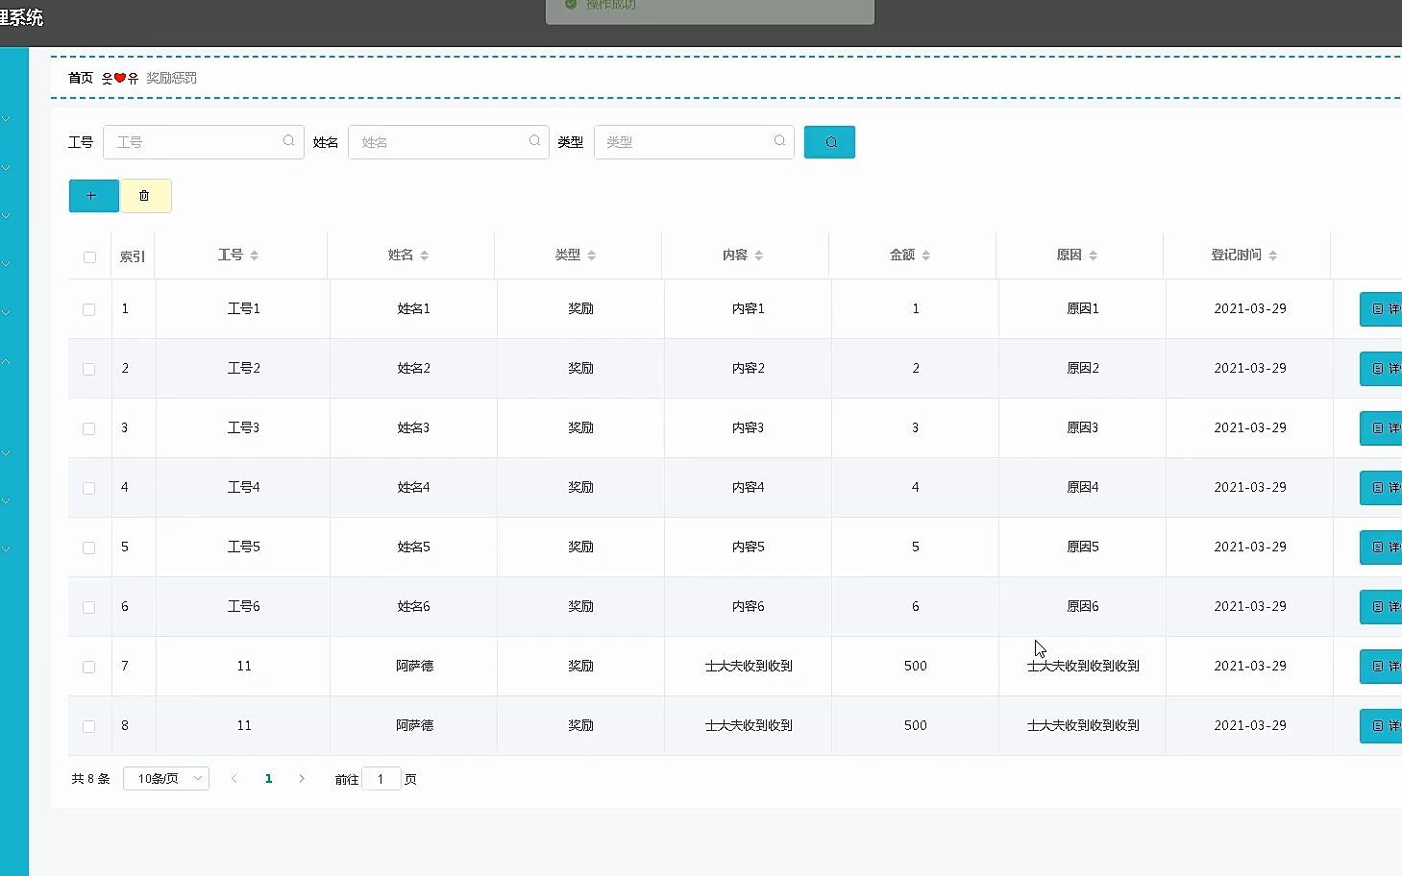Go to the previous page arrow

[234, 779]
